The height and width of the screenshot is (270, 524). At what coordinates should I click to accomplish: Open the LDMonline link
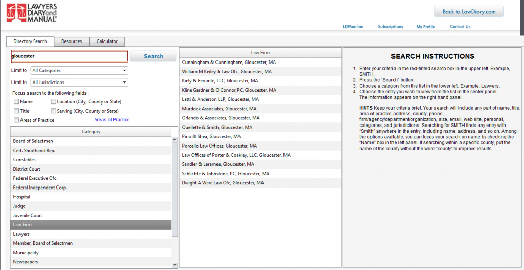353,27
